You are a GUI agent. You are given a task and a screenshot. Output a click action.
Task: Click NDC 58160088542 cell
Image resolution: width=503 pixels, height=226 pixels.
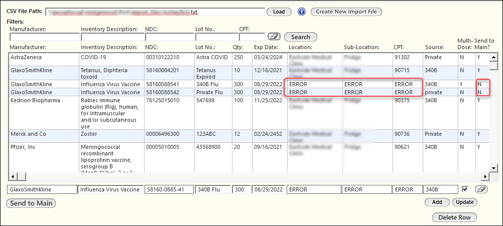[x=169, y=93]
